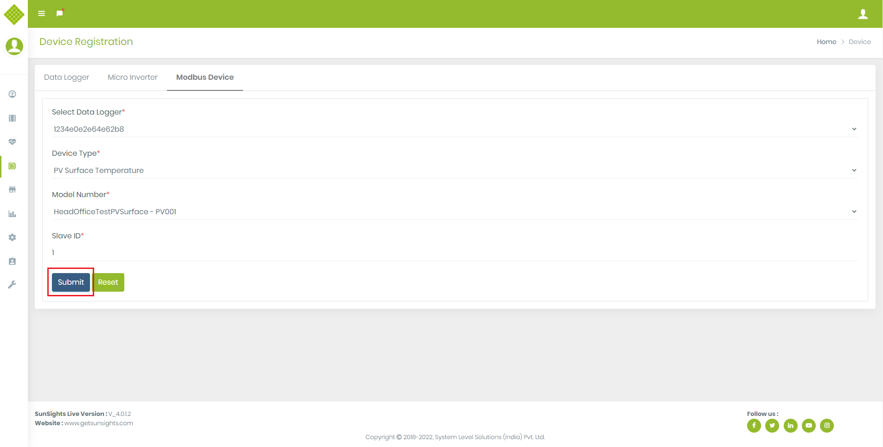883x447 pixels.
Task: Open the settings gear icon in sidebar
Action: click(x=13, y=237)
